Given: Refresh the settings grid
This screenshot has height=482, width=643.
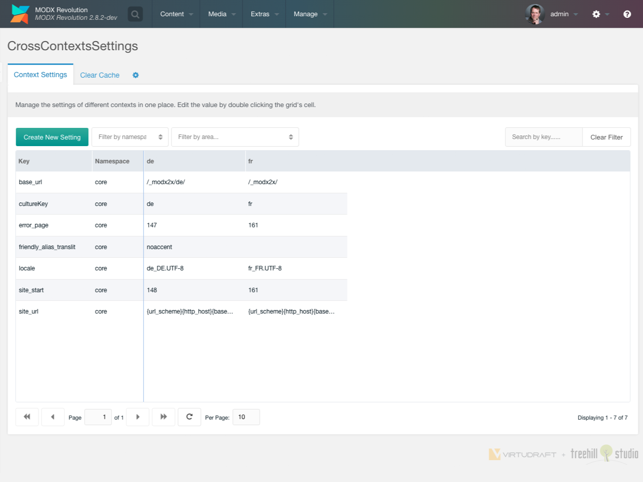Looking at the screenshot, I should 189,417.
